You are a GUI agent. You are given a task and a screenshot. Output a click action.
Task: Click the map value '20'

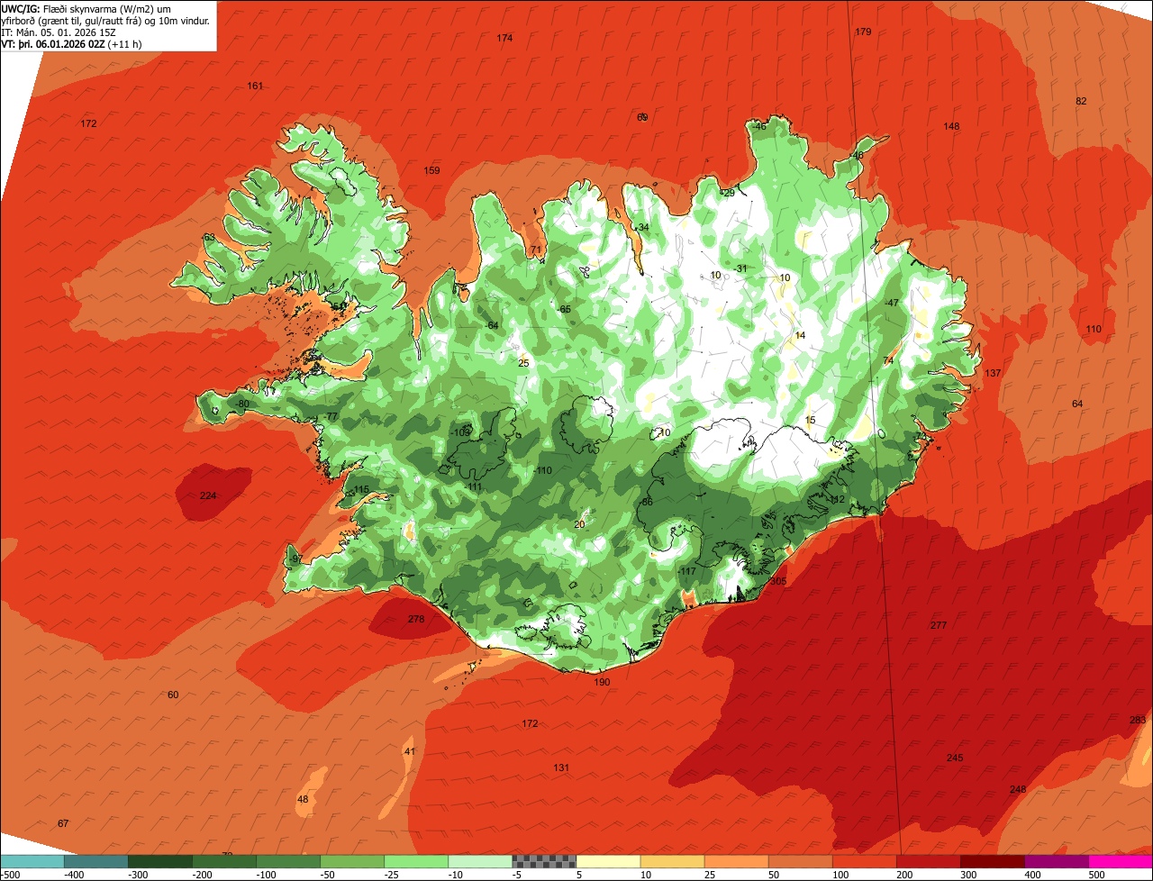point(579,524)
